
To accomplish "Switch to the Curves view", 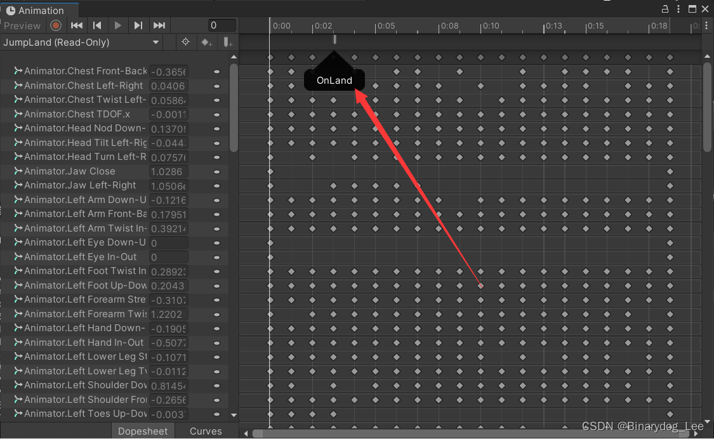I will coord(206,431).
